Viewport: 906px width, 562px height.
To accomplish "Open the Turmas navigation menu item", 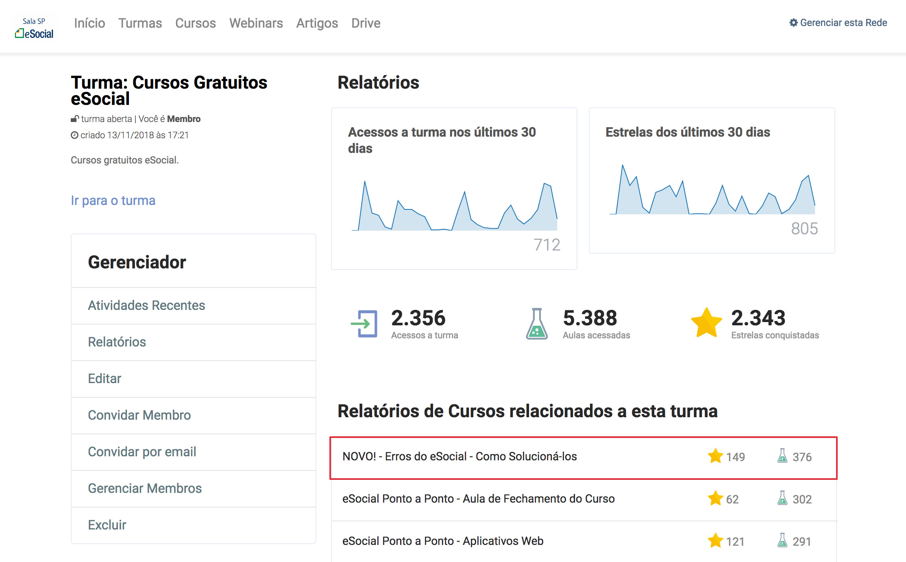I will click(140, 23).
